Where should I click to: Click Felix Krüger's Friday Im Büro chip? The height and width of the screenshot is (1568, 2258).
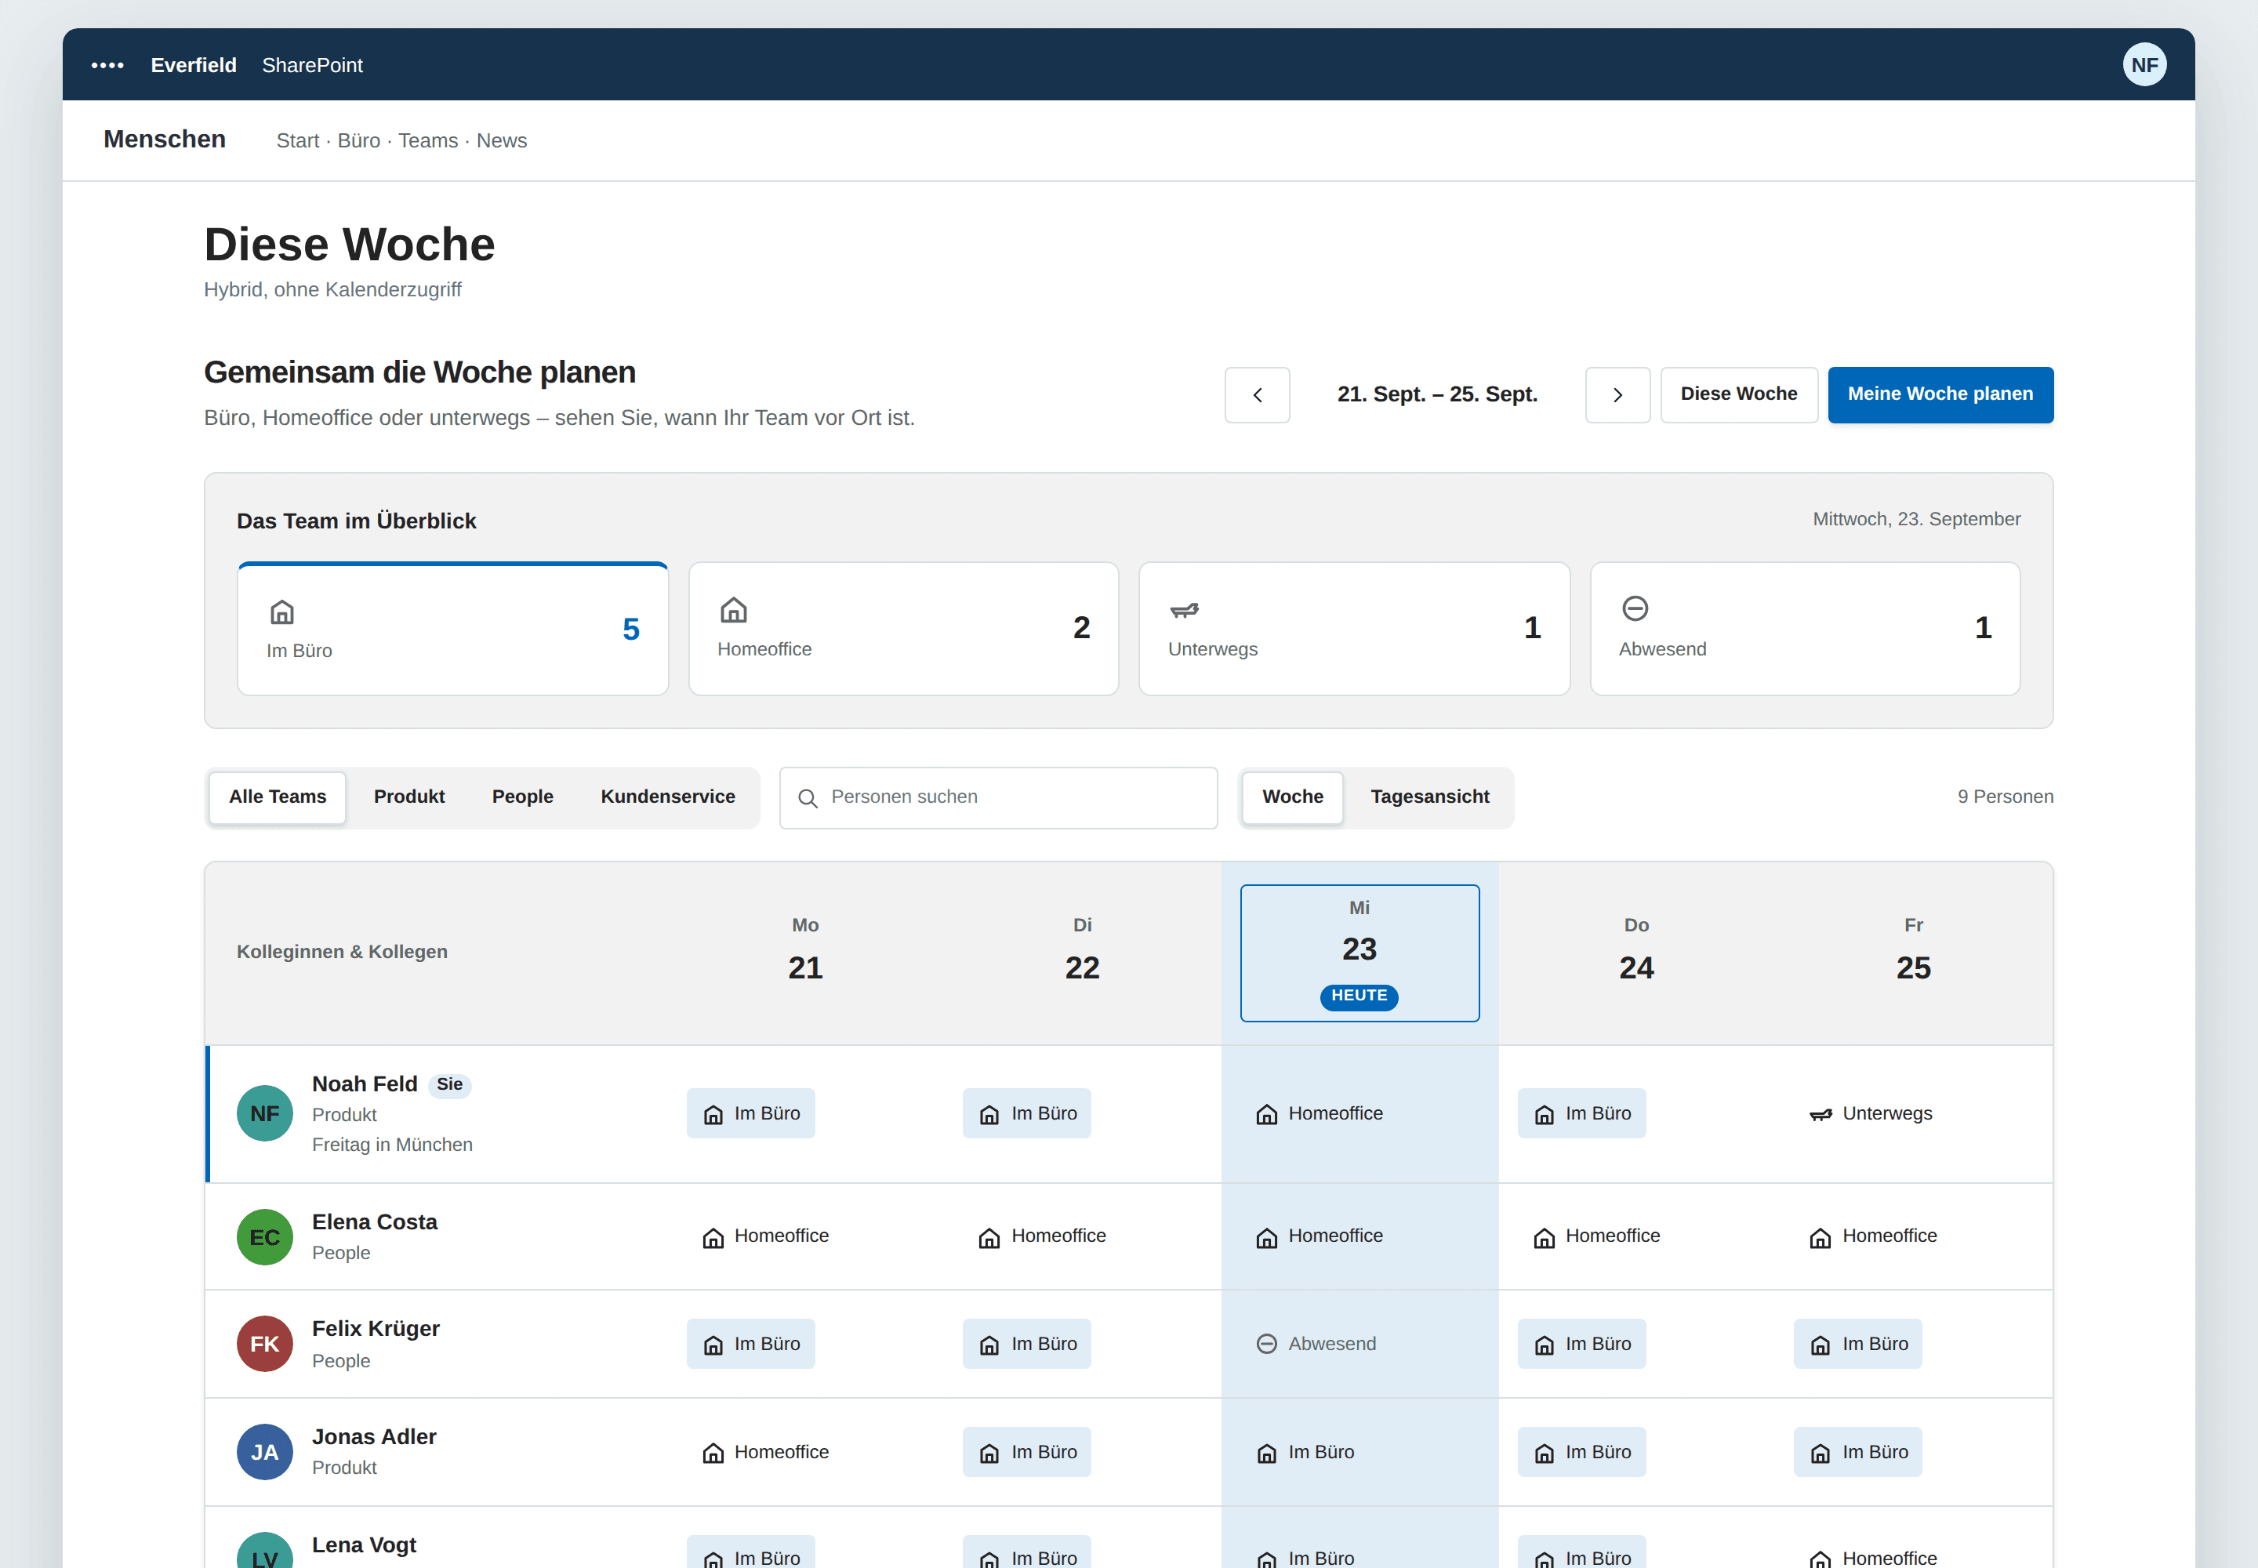tap(1858, 1344)
